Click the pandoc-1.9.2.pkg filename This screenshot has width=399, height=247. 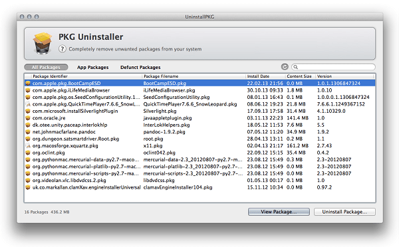[x=164, y=131]
